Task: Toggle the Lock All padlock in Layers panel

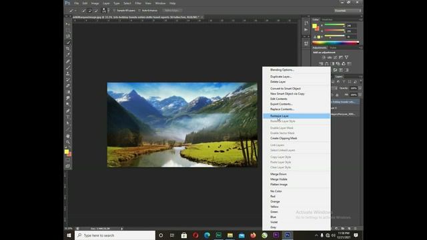Action: pos(337,95)
